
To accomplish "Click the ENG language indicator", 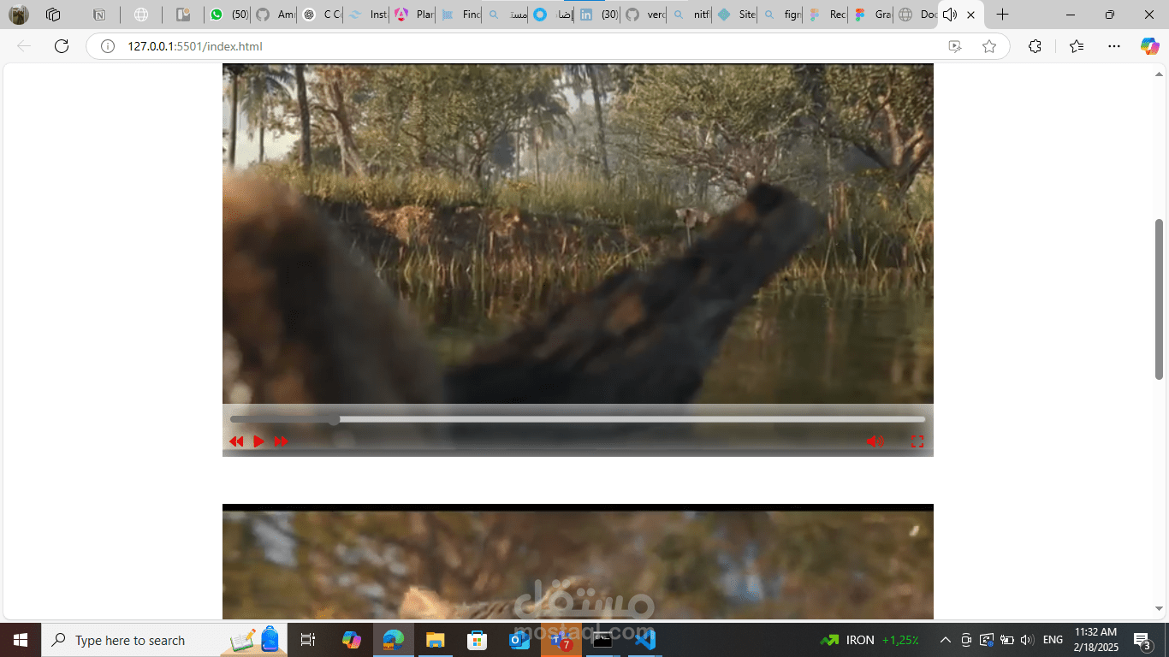I will point(1053,640).
